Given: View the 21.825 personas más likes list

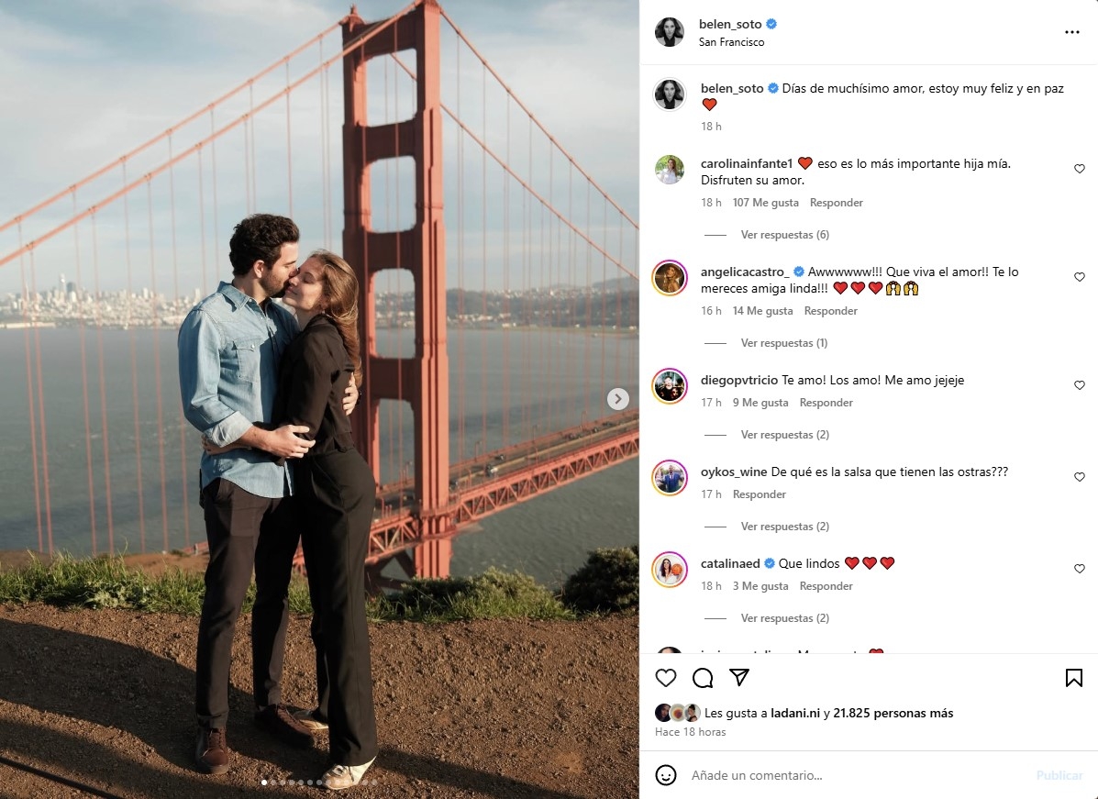Looking at the screenshot, I should (893, 713).
